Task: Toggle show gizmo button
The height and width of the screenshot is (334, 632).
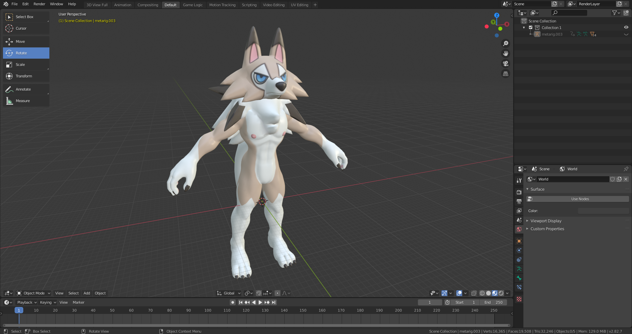Action: click(x=444, y=293)
